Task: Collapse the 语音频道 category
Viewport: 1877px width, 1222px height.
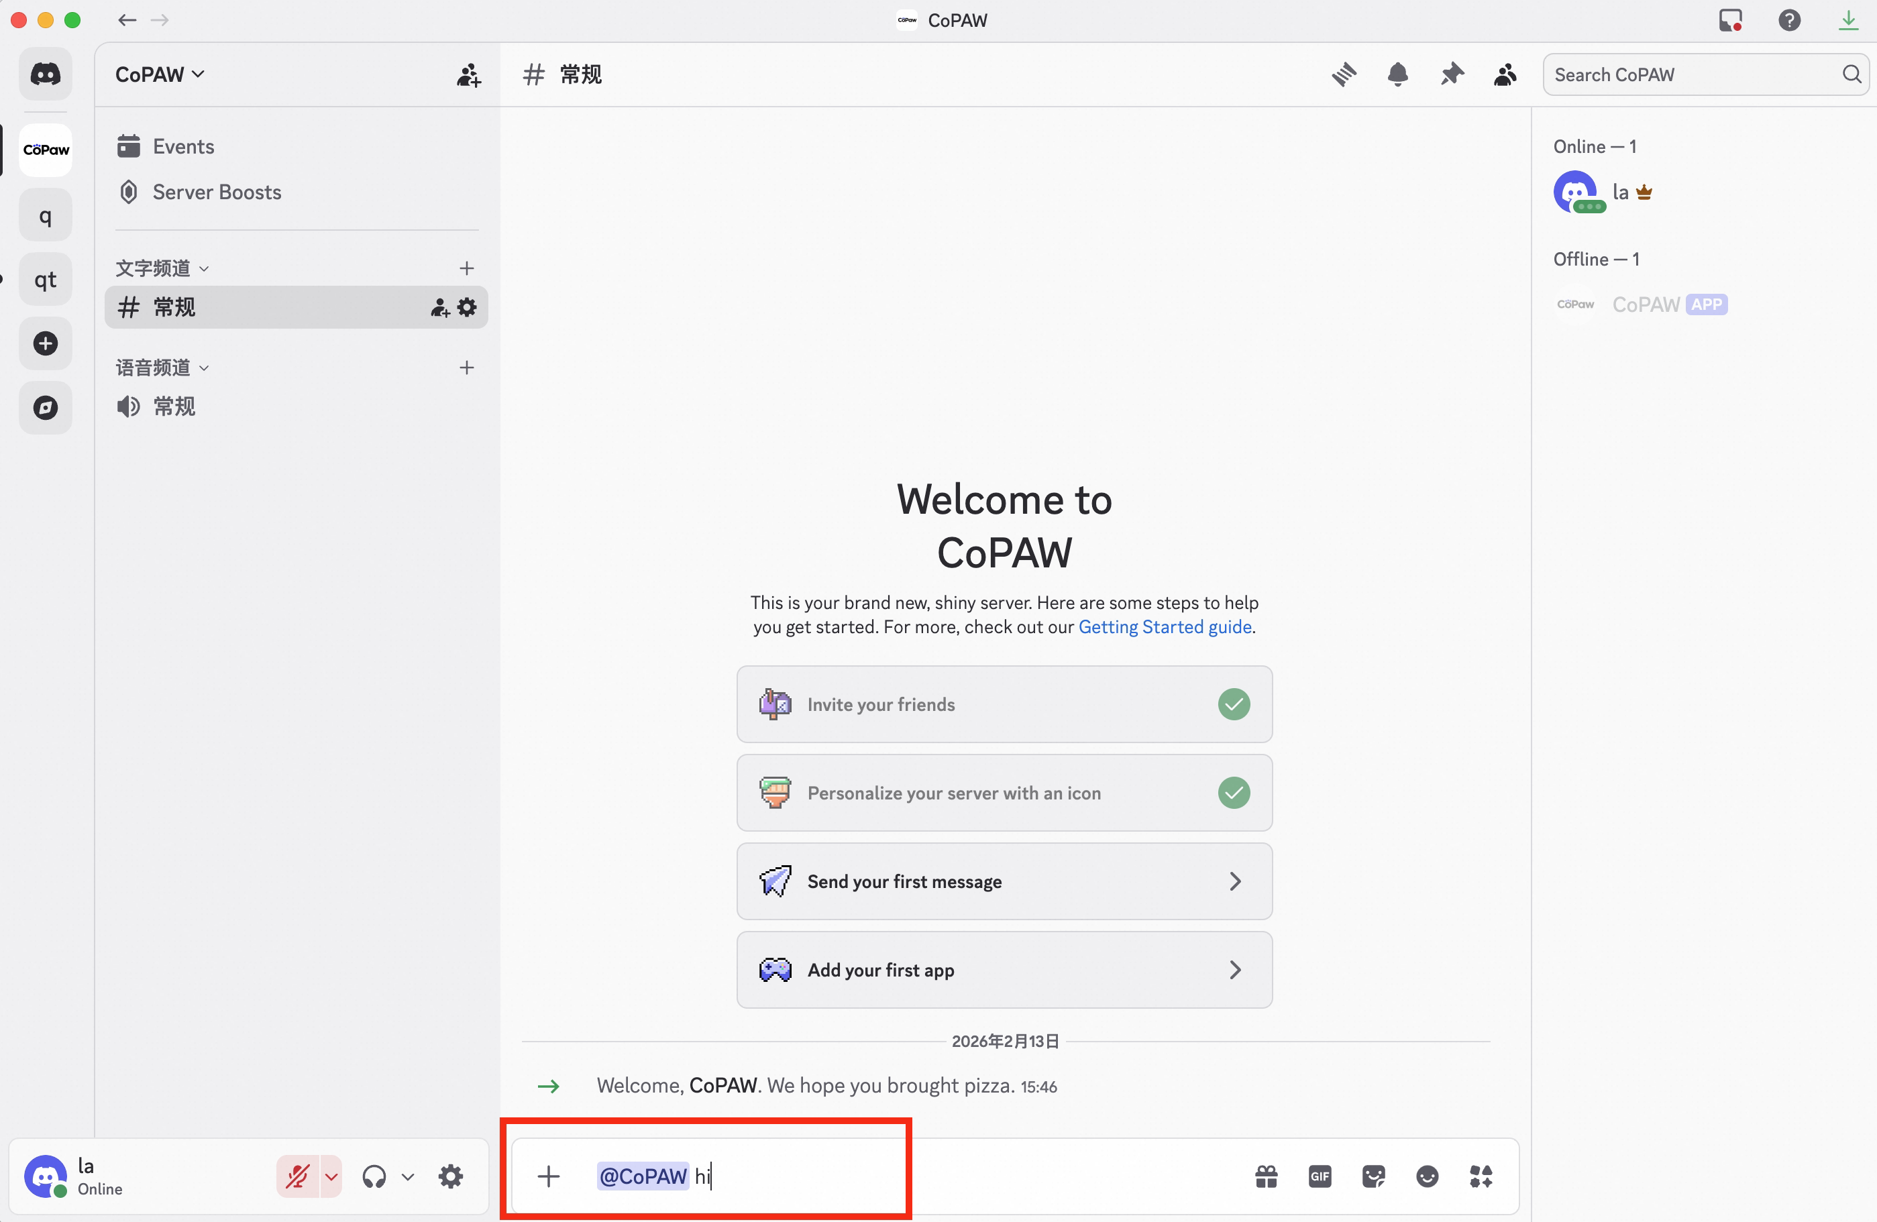Action: tap(162, 368)
